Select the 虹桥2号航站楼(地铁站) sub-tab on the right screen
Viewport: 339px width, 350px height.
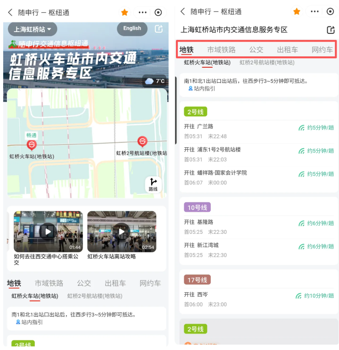[x=267, y=62]
